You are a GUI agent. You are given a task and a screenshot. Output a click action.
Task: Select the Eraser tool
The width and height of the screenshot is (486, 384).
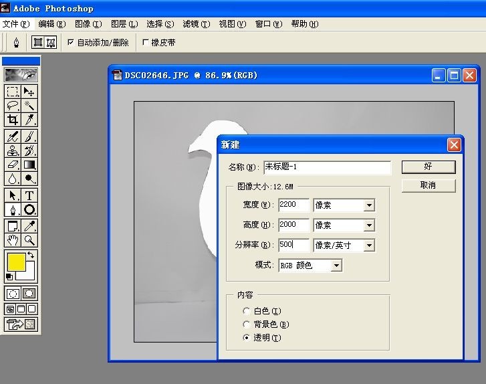click(x=13, y=165)
